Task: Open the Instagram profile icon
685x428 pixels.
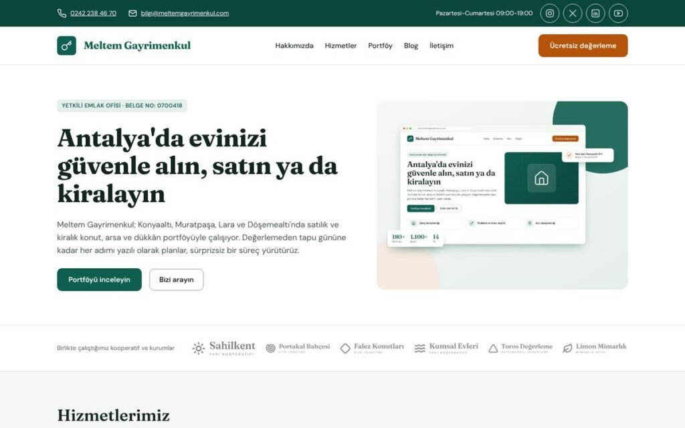Action: click(x=550, y=13)
